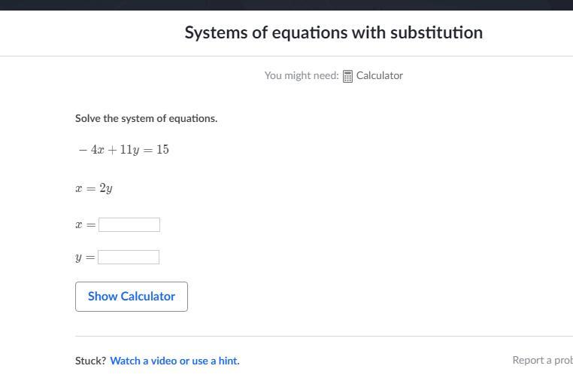This screenshot has width=573, height=381.
Task: Click 'Solve the system of equations' prompt
Action: pyautogui.click(x=146, y=118)
